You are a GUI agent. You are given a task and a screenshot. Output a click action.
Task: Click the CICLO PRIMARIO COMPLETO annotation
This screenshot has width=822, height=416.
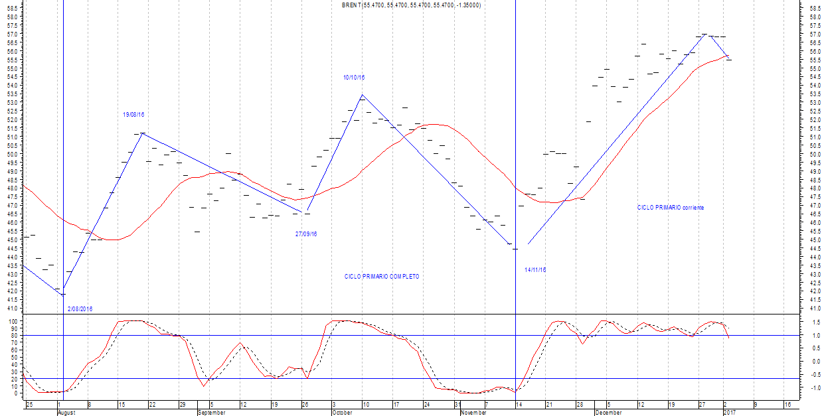tap(382, 277)
